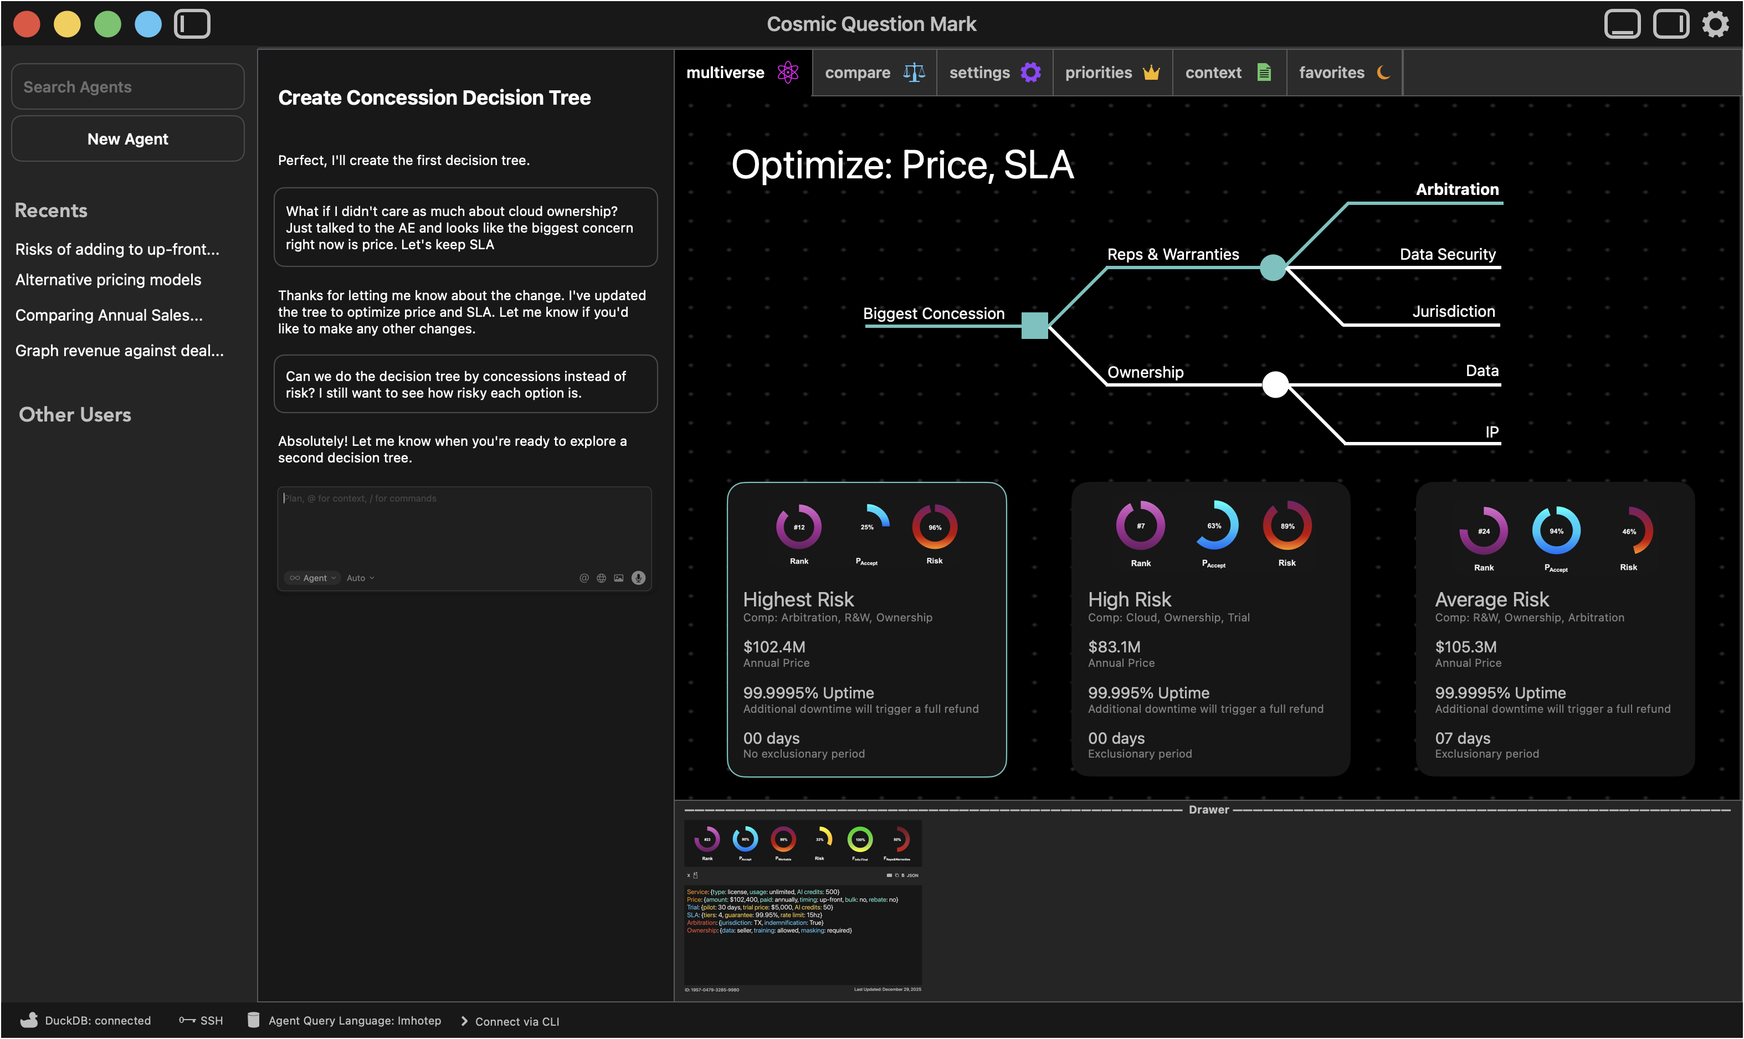Toggle the bottom panel layout icon
The height and width of the screenshot is (1039, 1744).
pyautogui.click(x=1622, y=23)
